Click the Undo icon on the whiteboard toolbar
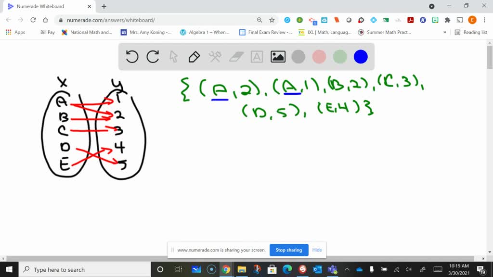The height and width of the screenshot is (277, 493). pyautogui.click(x=131, y=56)
